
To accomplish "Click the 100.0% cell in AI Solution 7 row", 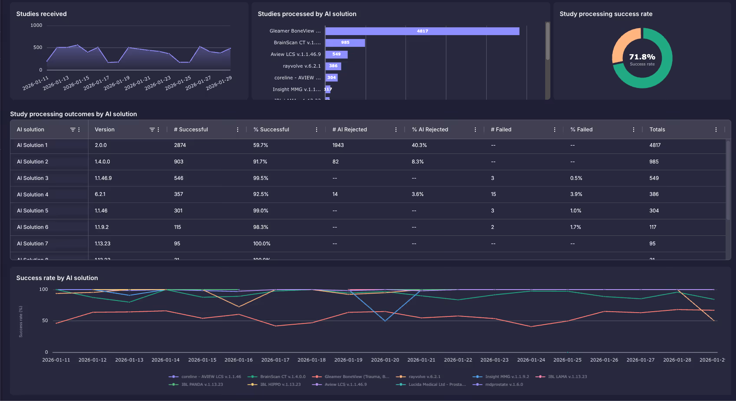I will point(262,244).
